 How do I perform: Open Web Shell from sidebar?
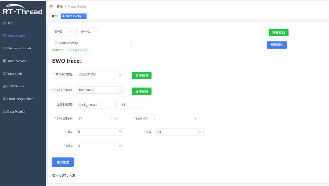[x=12, y=73]
